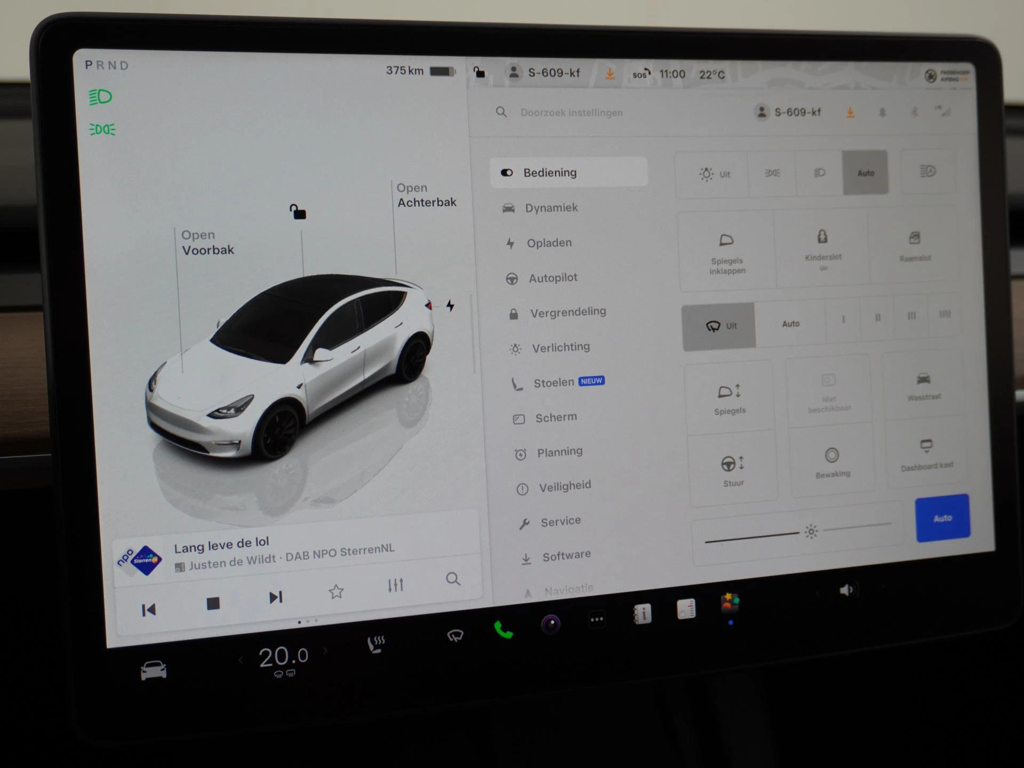Screen dimensions: 1024x768
Task: Skip to the next radio station
Action: coord(275,597)
